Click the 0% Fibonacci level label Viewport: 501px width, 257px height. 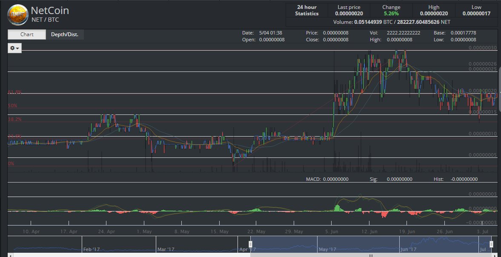[11, 163]
